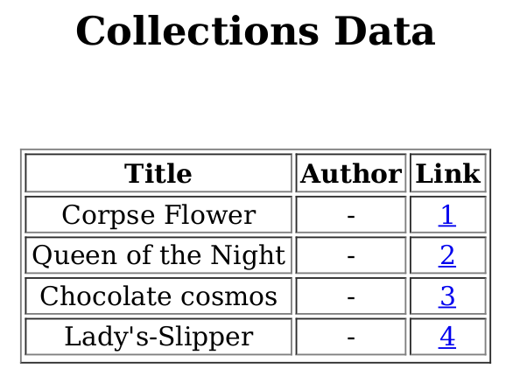The image size is (513, 390).
Task: Select the Lady's-Slipper title cell
Action: tap(158, 337)
